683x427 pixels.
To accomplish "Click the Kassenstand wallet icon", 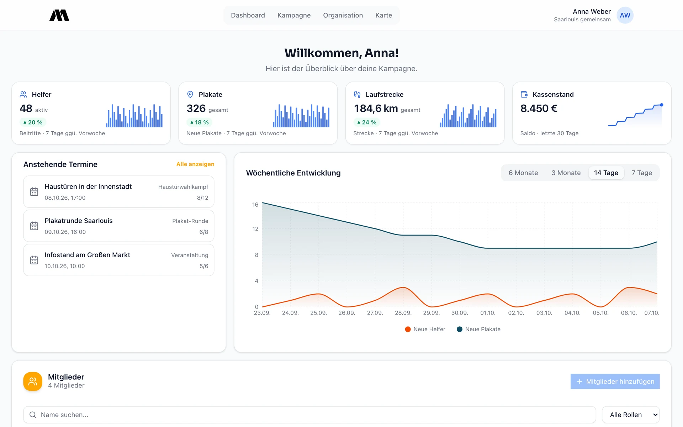I will tap(524, 94).
